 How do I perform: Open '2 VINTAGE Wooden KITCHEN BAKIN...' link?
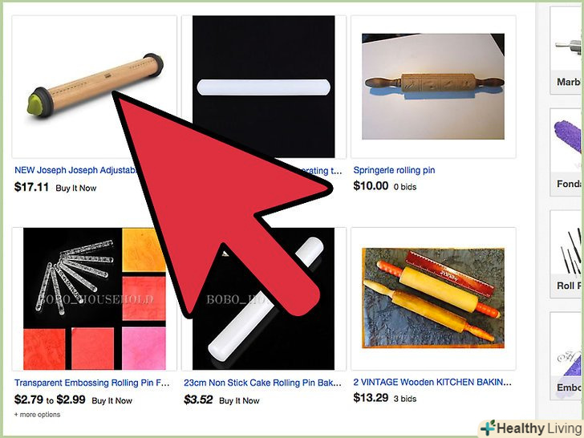pos(432,382)
